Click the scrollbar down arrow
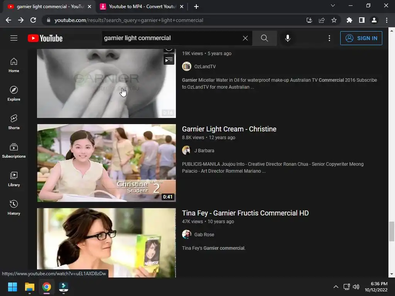This screenshot has height=296, width=395. [x=392, y=274]
